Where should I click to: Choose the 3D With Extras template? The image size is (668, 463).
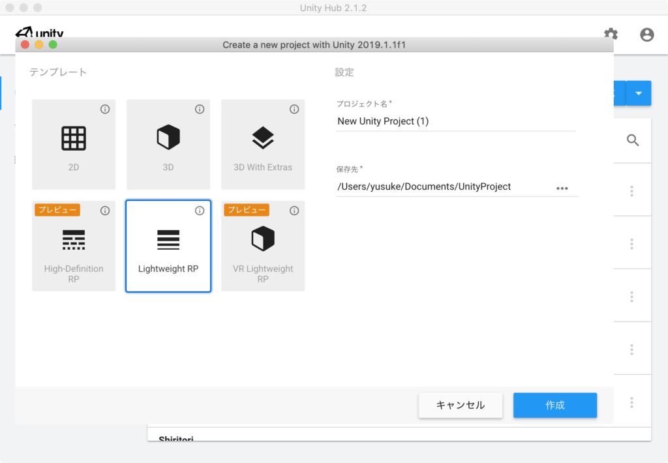[263, 145]
